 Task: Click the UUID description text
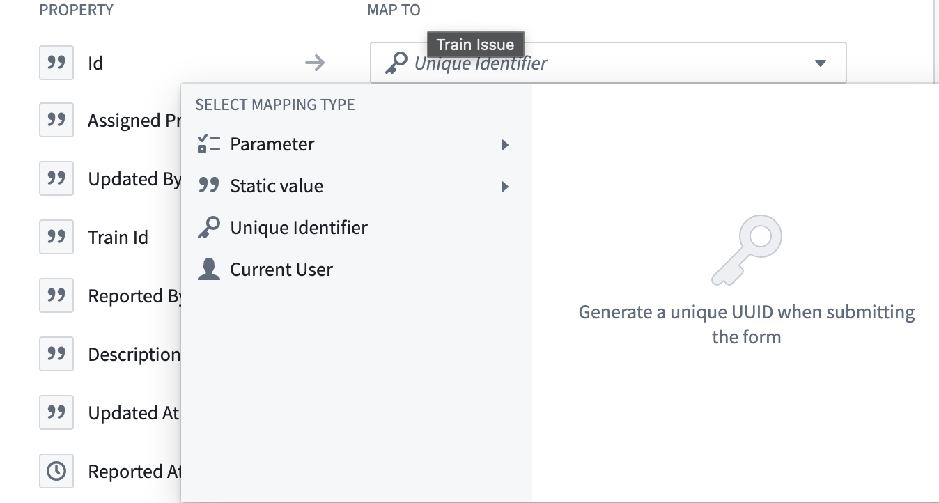747,324
